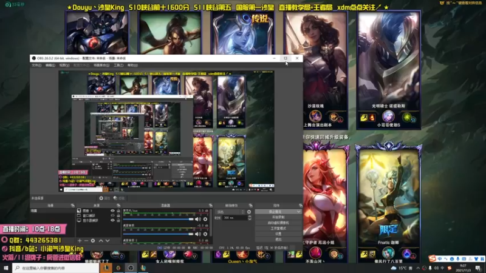The width and height of the screenshot is (486, 273).
Task: Remove selected source with minus icon
Action: coord(86,240)
